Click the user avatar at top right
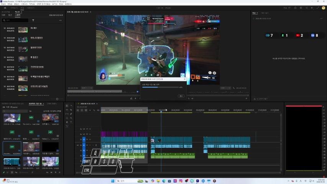 (324, 8)
